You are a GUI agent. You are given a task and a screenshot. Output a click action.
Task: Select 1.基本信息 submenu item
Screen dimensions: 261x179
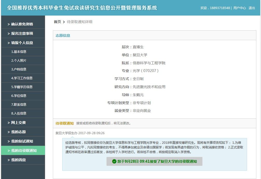coord(19,52)
